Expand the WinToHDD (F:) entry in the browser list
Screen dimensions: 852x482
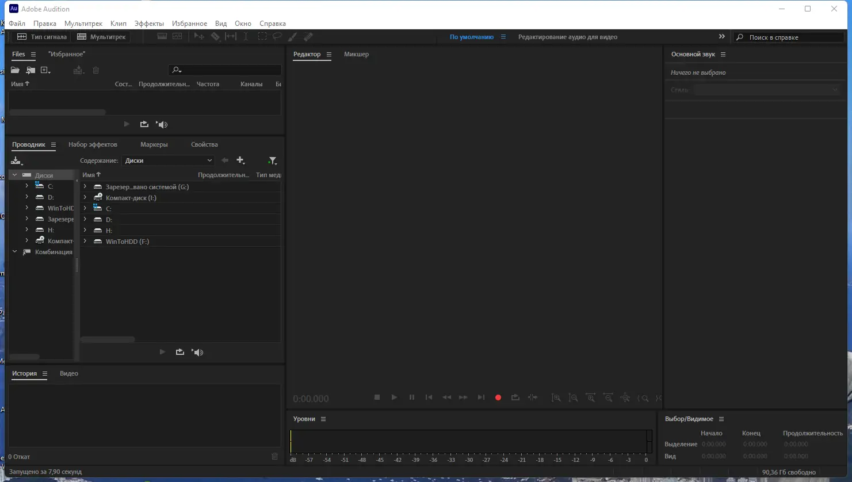pos(85,241)
